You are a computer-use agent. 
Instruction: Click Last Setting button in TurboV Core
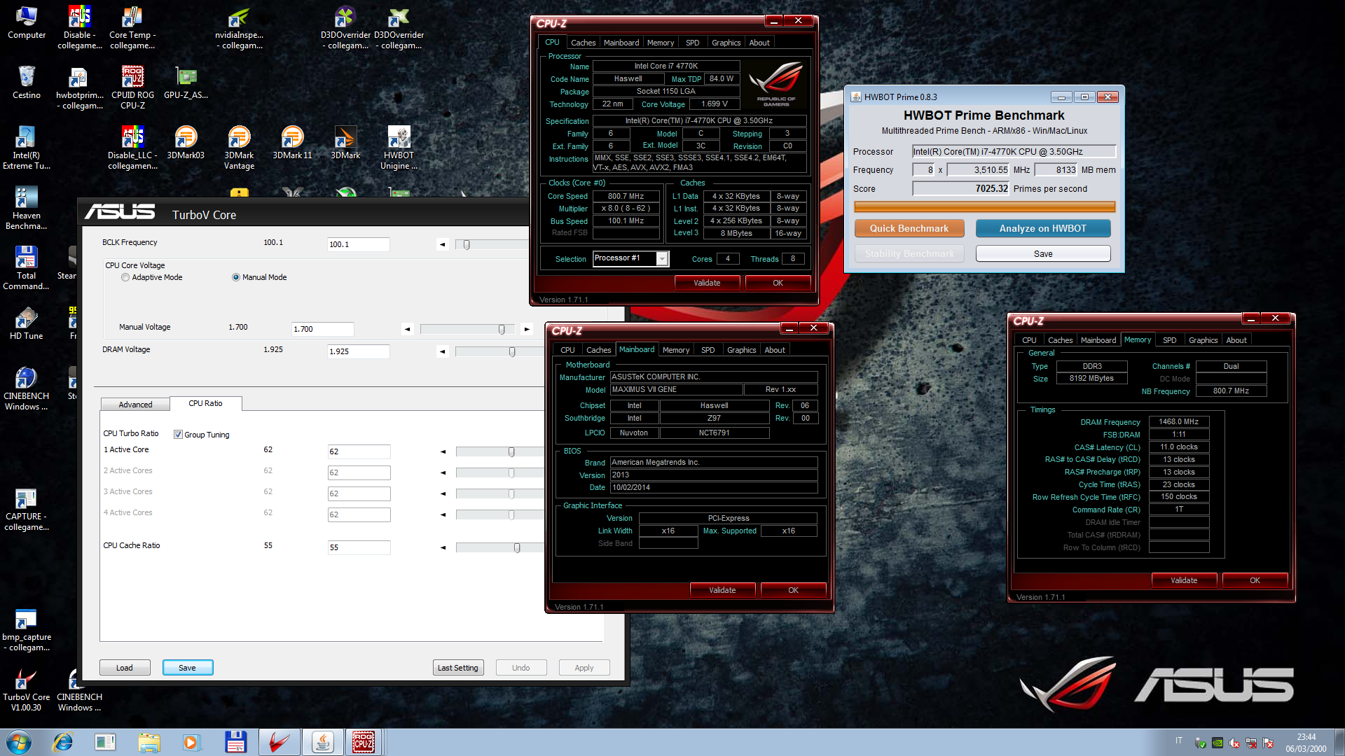pyautogui.click(x=457, y=668)
